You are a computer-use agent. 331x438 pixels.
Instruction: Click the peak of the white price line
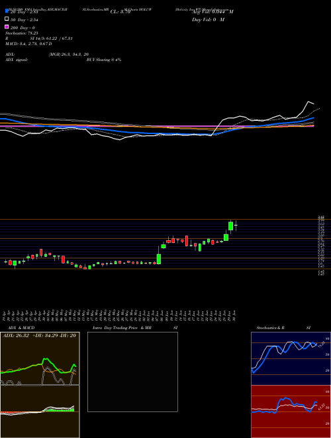tap(308, 102)
